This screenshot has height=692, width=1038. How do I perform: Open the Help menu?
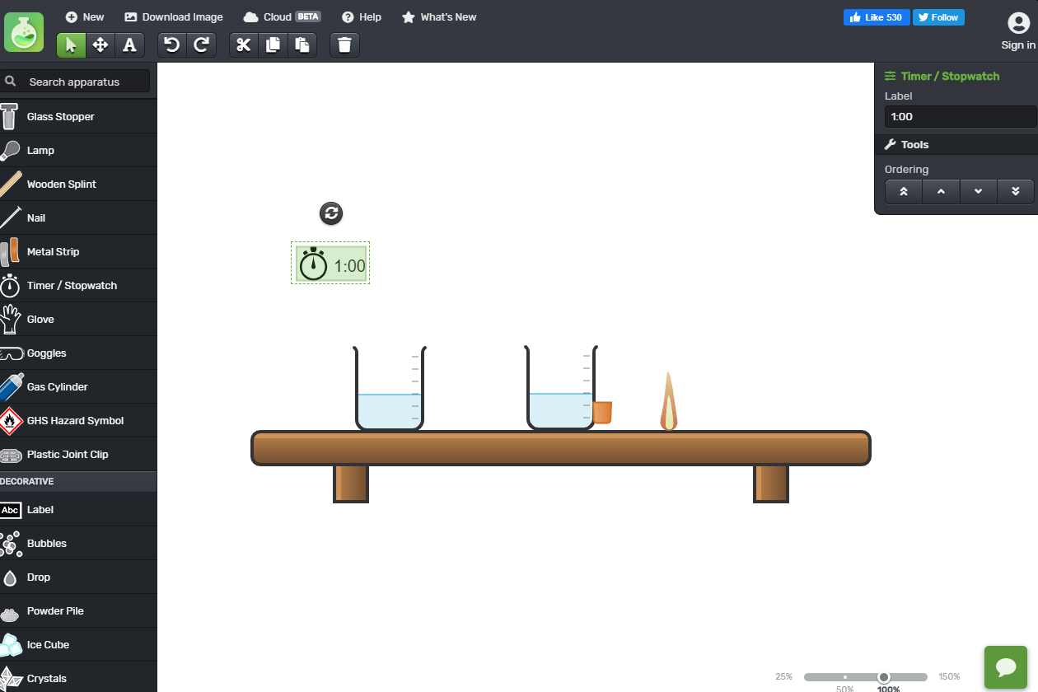coord(362,16)
